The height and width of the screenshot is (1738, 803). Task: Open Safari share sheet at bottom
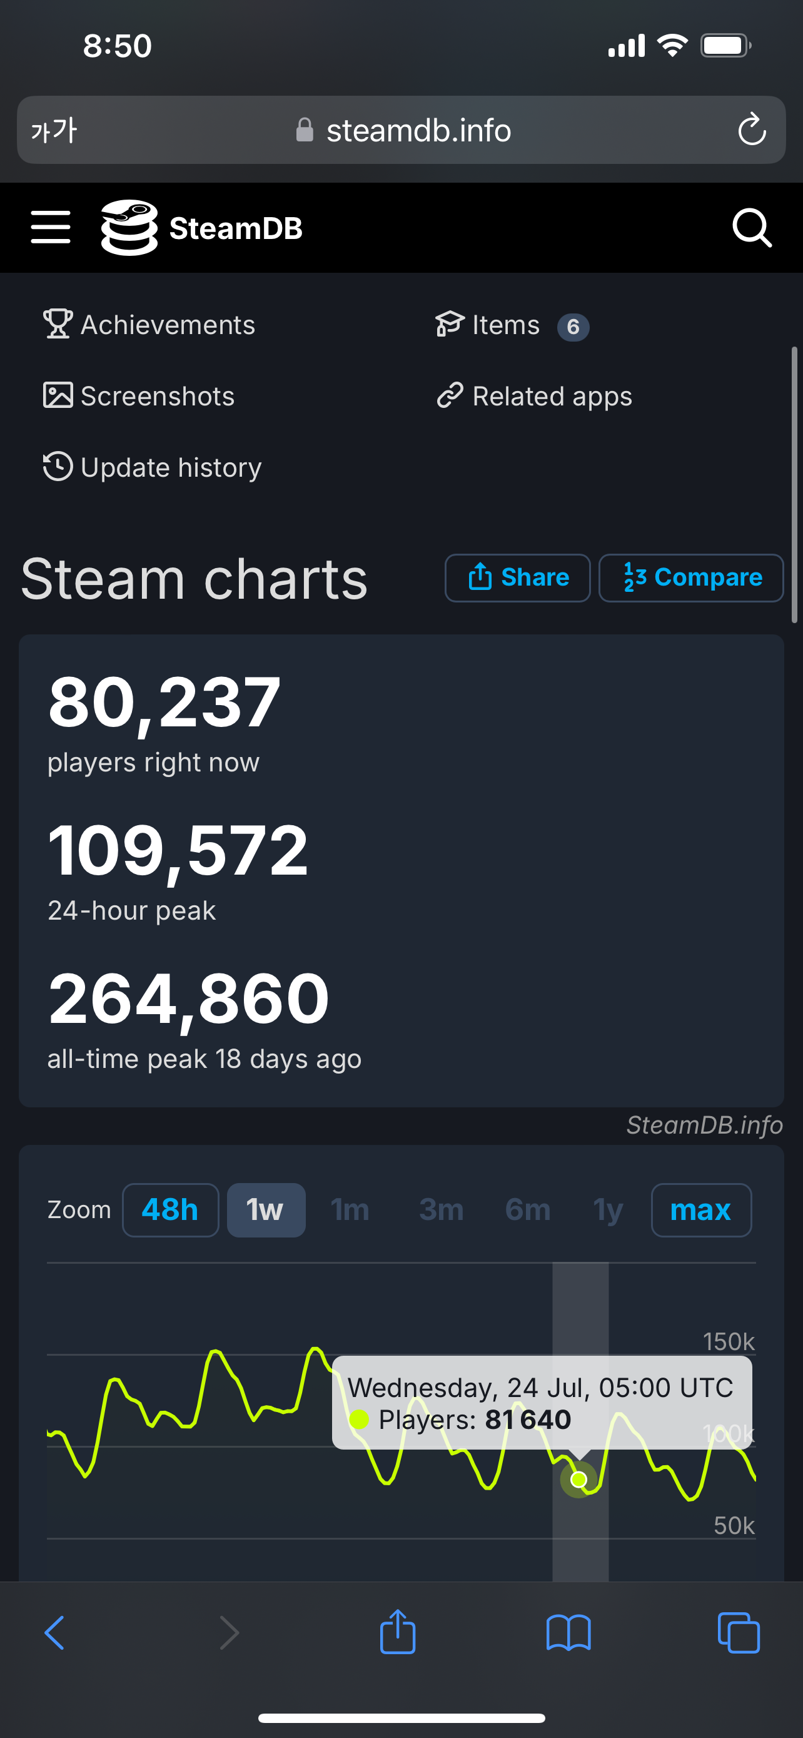point(397,1633)
